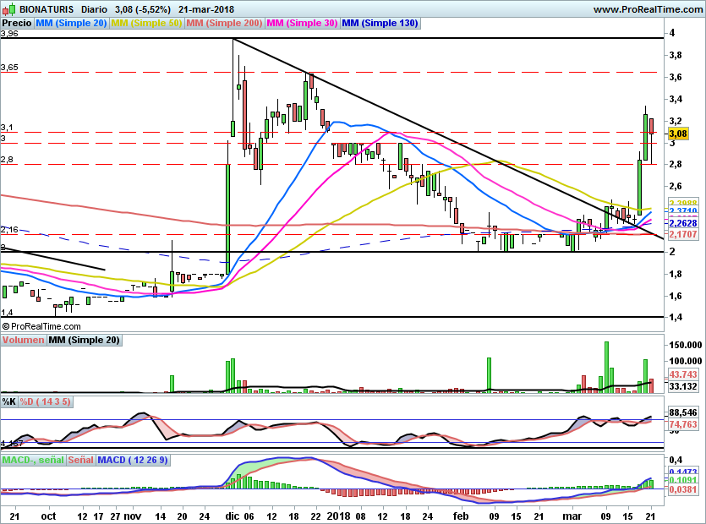Click the BIONATURIS ticker title
Screen dimensions: 706x524
47,9
